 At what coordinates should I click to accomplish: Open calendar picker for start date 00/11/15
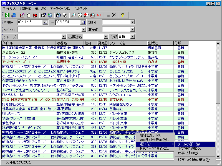[45, 22]
